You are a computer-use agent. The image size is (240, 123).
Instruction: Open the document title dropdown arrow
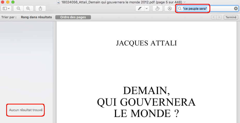coord(184,2)
